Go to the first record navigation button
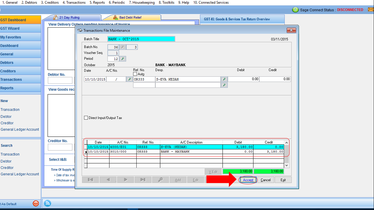The height and width of the screenshot is (210, 374). coord(90,180)
